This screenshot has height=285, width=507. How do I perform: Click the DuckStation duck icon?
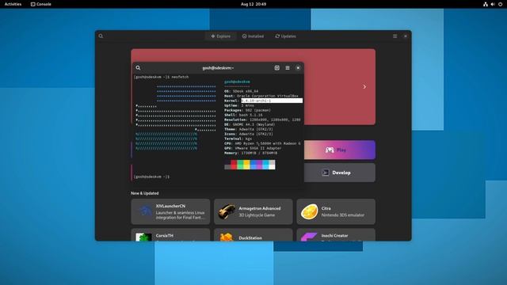click(x=227, y=237)
